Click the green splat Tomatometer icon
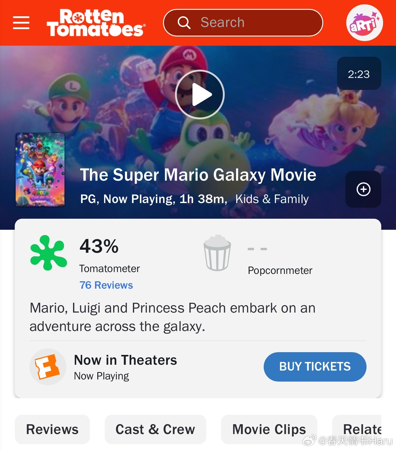 pos(49,253)
